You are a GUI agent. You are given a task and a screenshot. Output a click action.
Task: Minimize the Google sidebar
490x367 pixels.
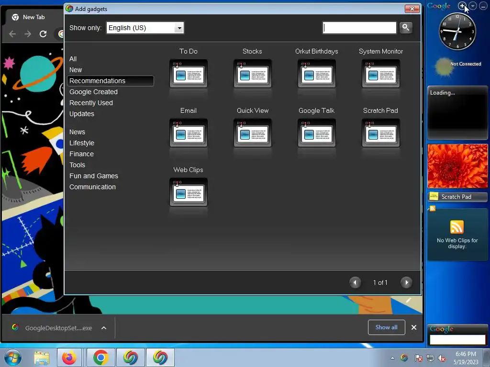(x=483, y=6)
